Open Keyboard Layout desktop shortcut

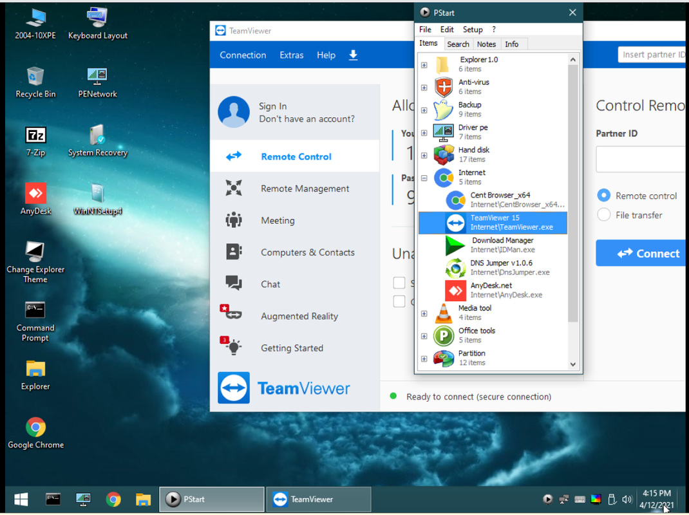click(97, 24)
